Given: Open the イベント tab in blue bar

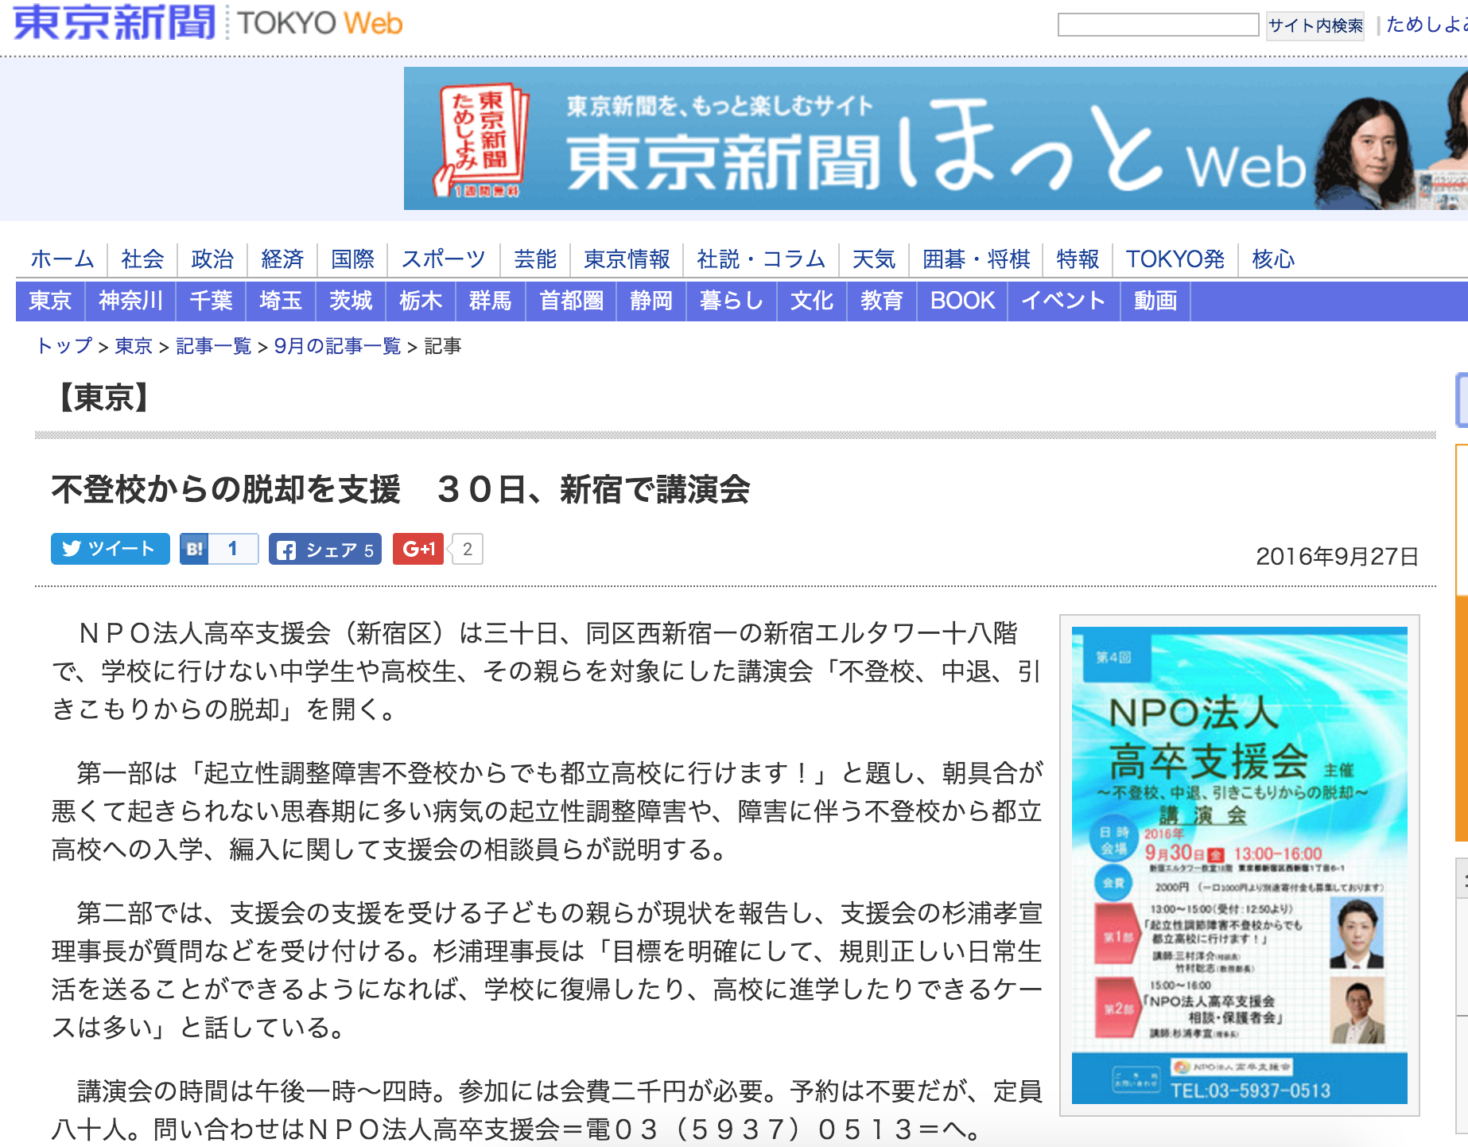Looking at the screenshot, I should point(1063,301).
